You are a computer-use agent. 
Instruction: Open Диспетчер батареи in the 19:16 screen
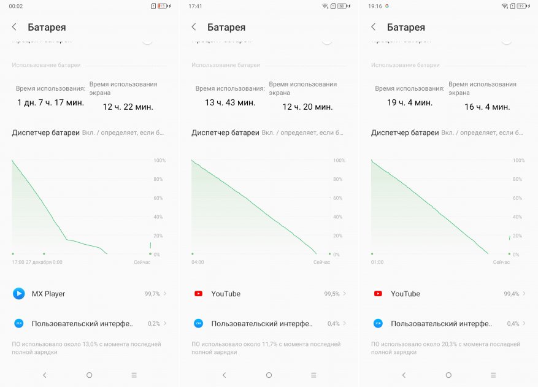tap(405, 132)
